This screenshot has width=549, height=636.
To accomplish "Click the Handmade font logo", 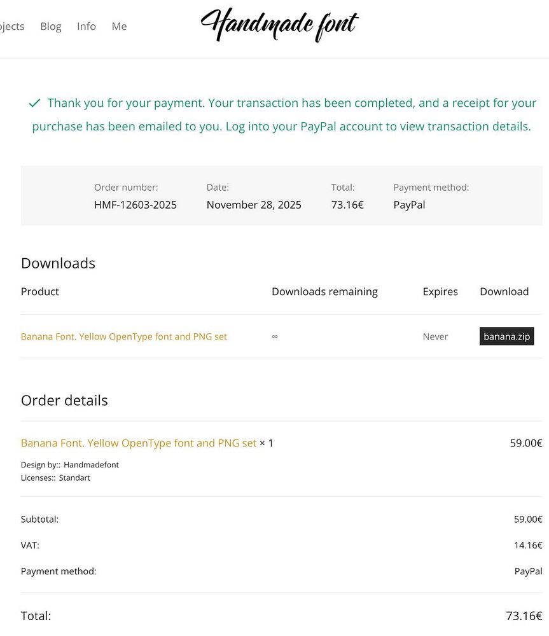I will tap(279, 25).
